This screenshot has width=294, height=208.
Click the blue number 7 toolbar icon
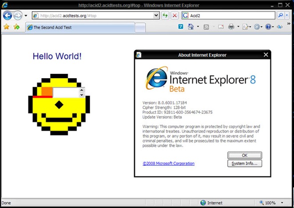[181, 27]
